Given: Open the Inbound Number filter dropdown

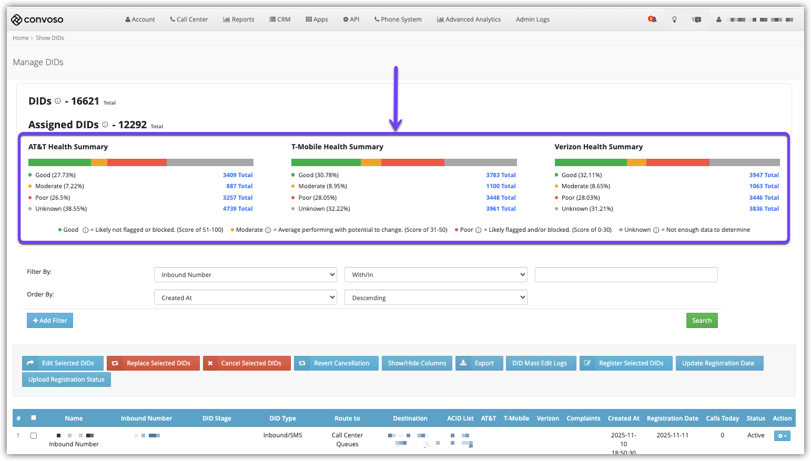Looking at the screenshot, I should 245,274.
